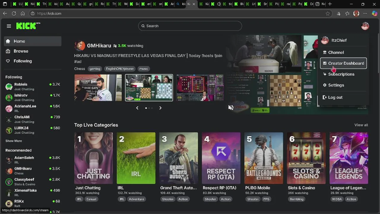Open IRL category card
The image size is (380, 214).
pos(136,158)
